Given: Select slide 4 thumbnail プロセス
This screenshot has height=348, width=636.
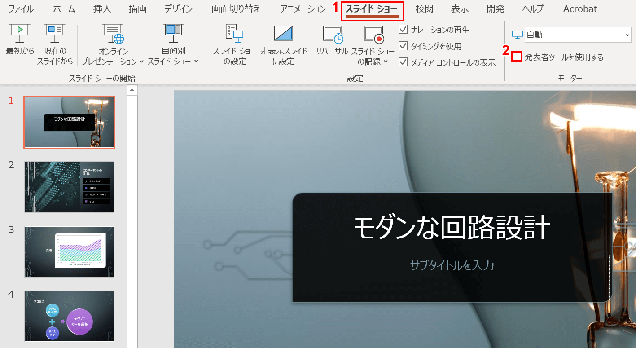Looking at the screenshot, I should (x=70, y=316).
